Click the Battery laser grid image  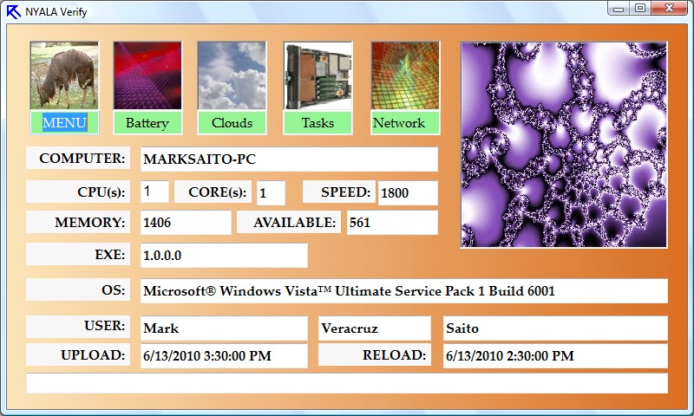(147, 75)
